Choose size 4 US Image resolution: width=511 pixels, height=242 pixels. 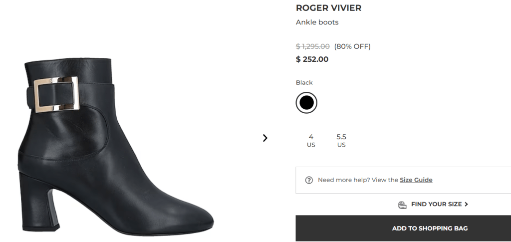pyautogui.click(x=311, y=140)
